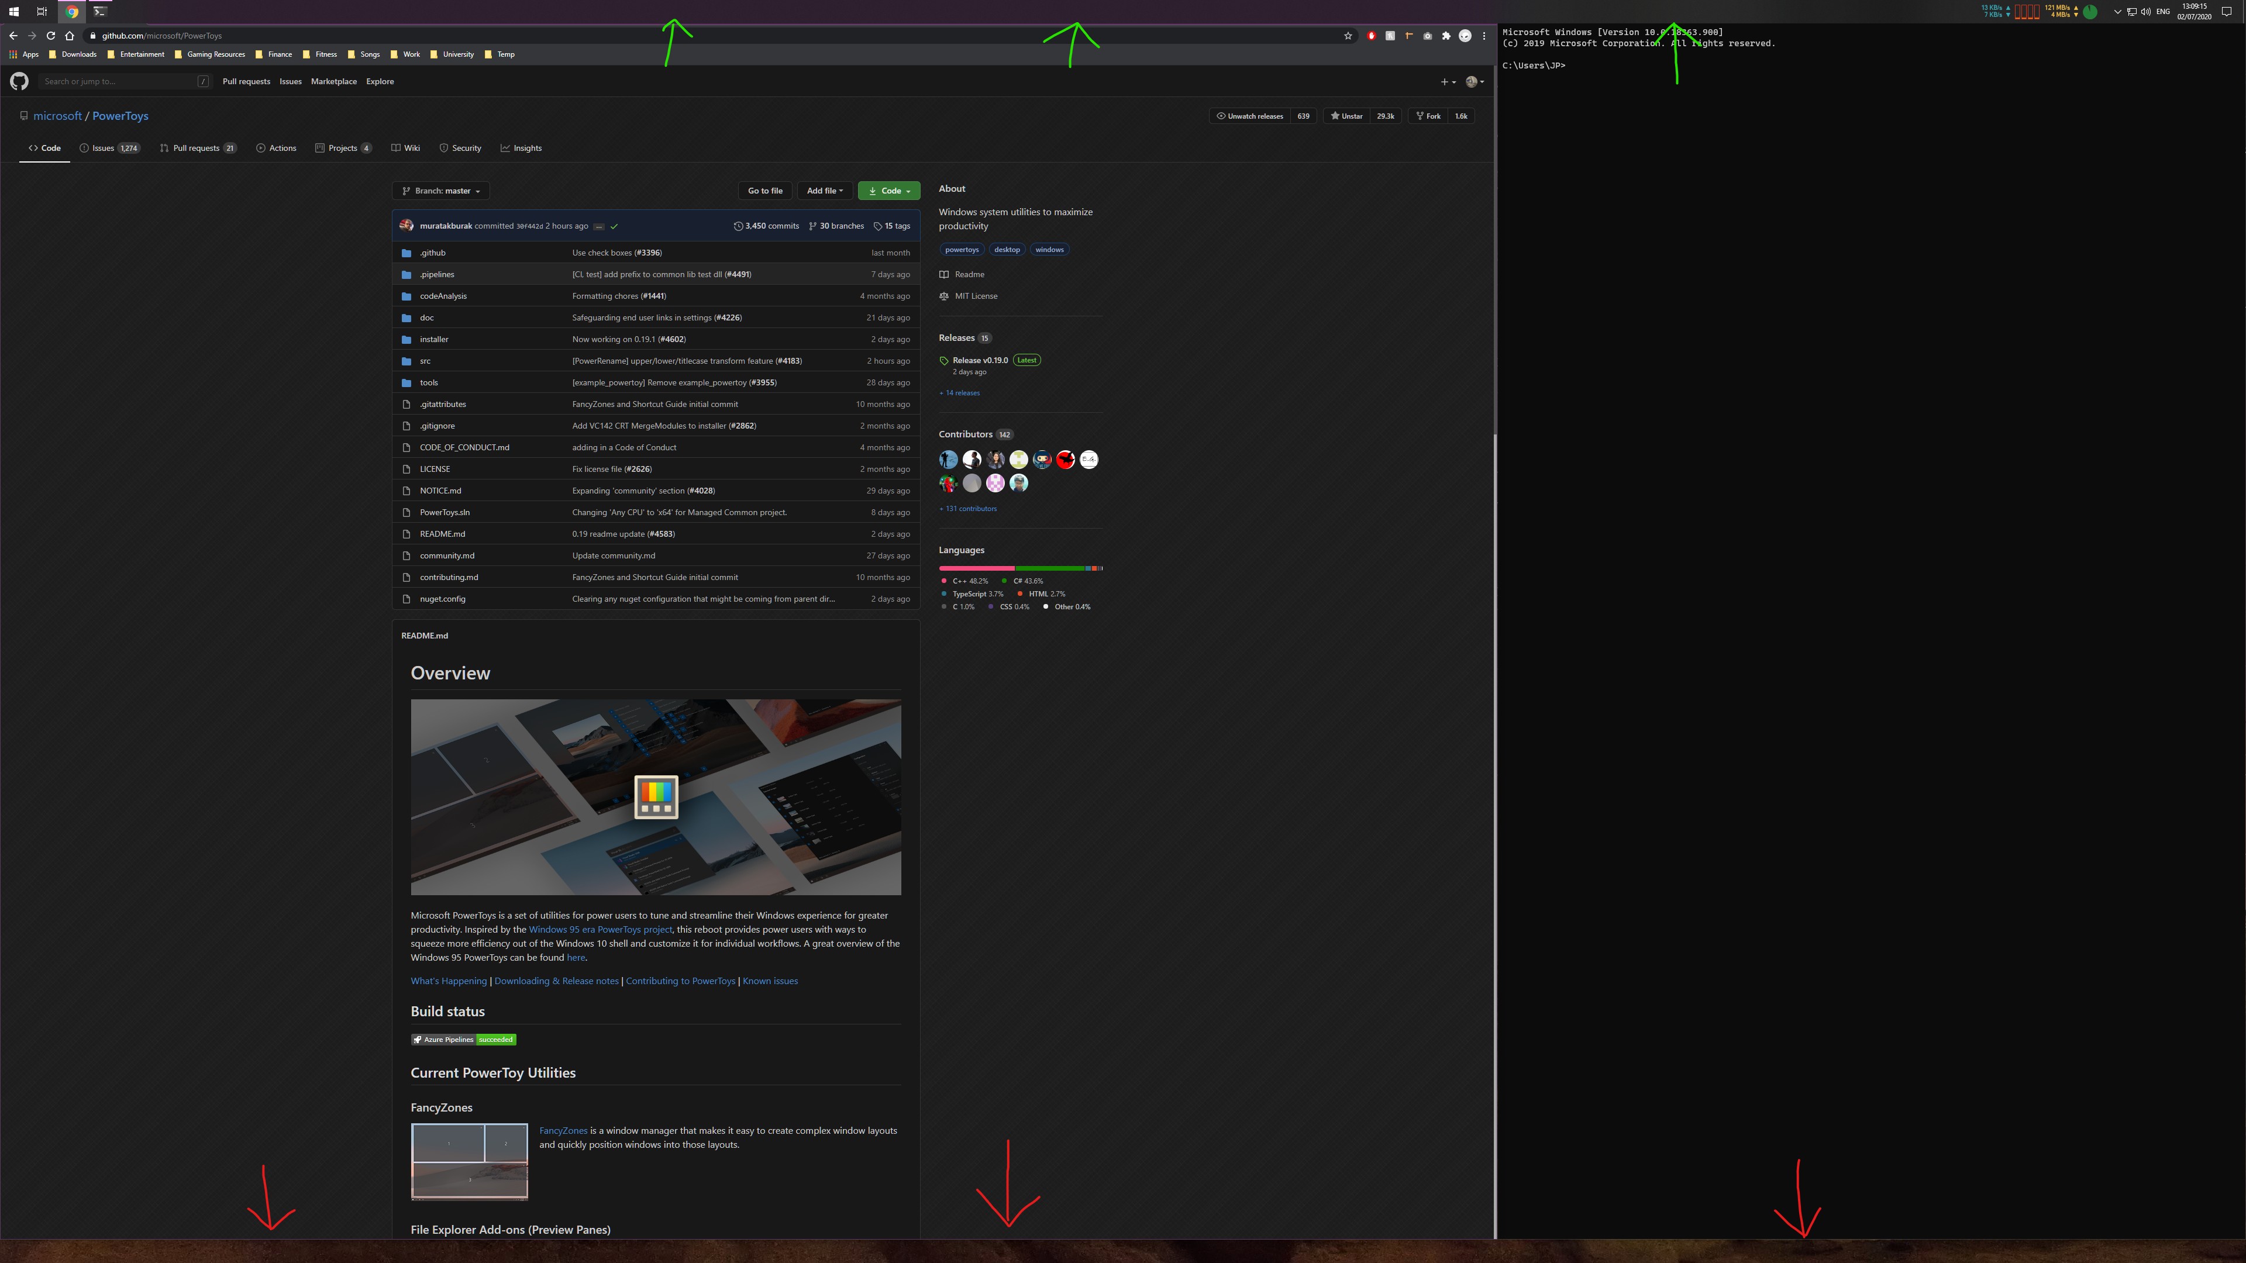Viewport: 2246px width, 1263px height.
Task: Open the Windows Start menu
Action: tap(13, 11)
